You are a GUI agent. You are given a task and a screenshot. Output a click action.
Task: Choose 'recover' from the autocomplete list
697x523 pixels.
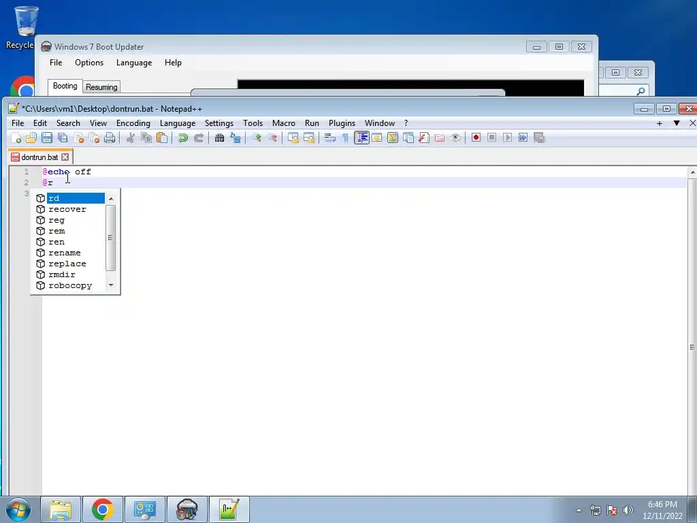(x=70, y=209)
